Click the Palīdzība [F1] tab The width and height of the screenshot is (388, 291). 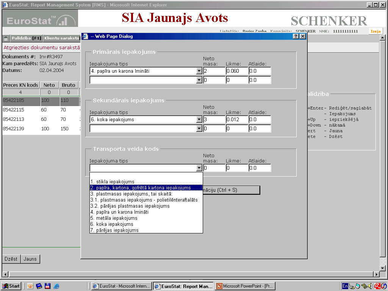[x=26, y=38]
